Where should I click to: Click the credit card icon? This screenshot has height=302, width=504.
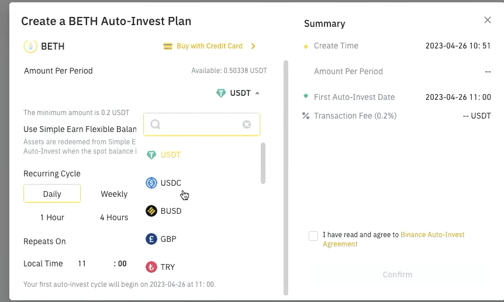(x=168, y=46)
